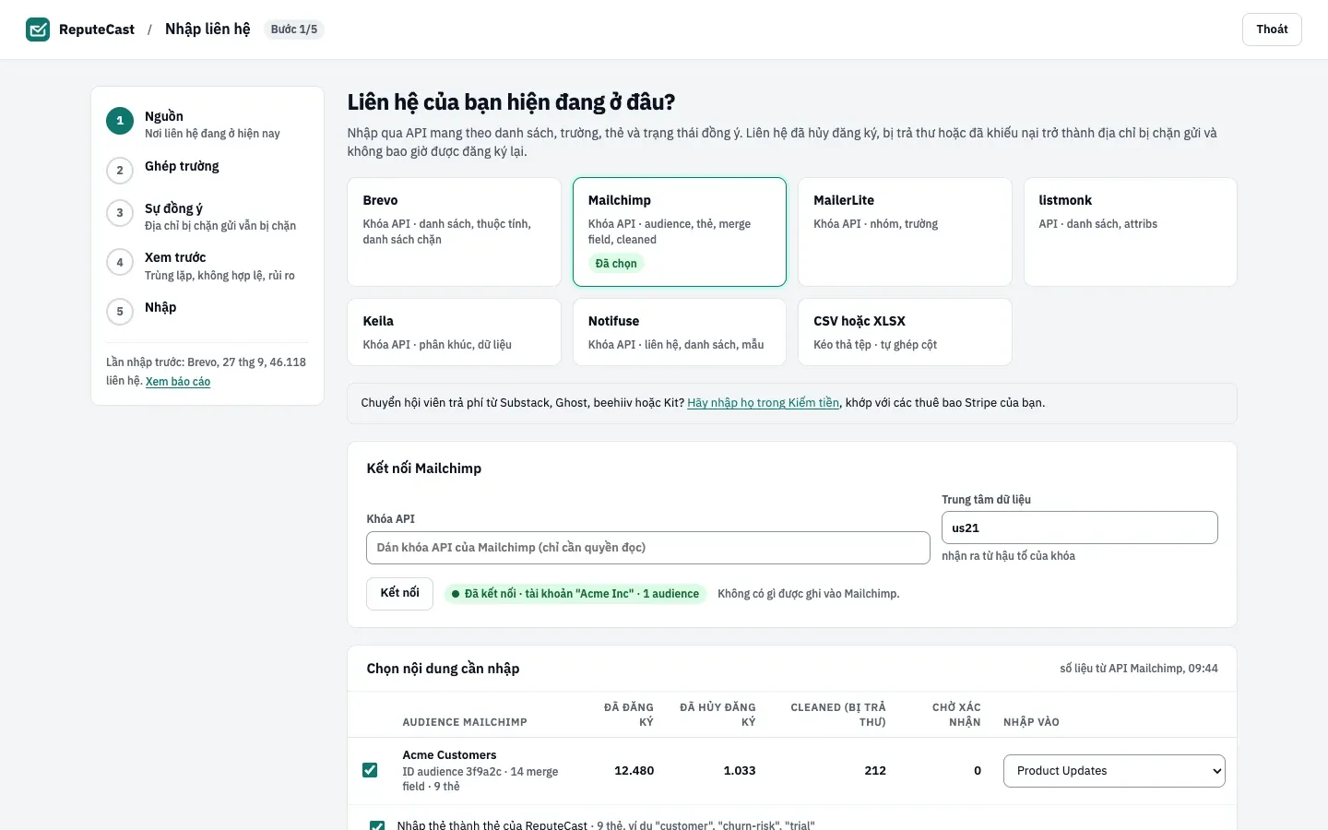Click the 212 cleaned count
The image size is (1328, 830).
point(875,771)
